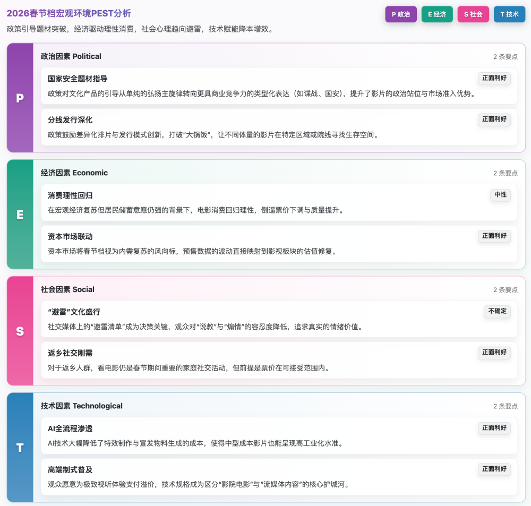Open the "避雷"文化盛行 card title
531x506 pixels.
(74, 312)
